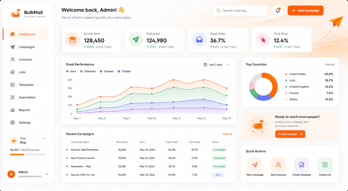The height and width of the screenshot is (191, 348).
Task: Click the Templates document sidebar icon
Action: click(x=13, y=84)
